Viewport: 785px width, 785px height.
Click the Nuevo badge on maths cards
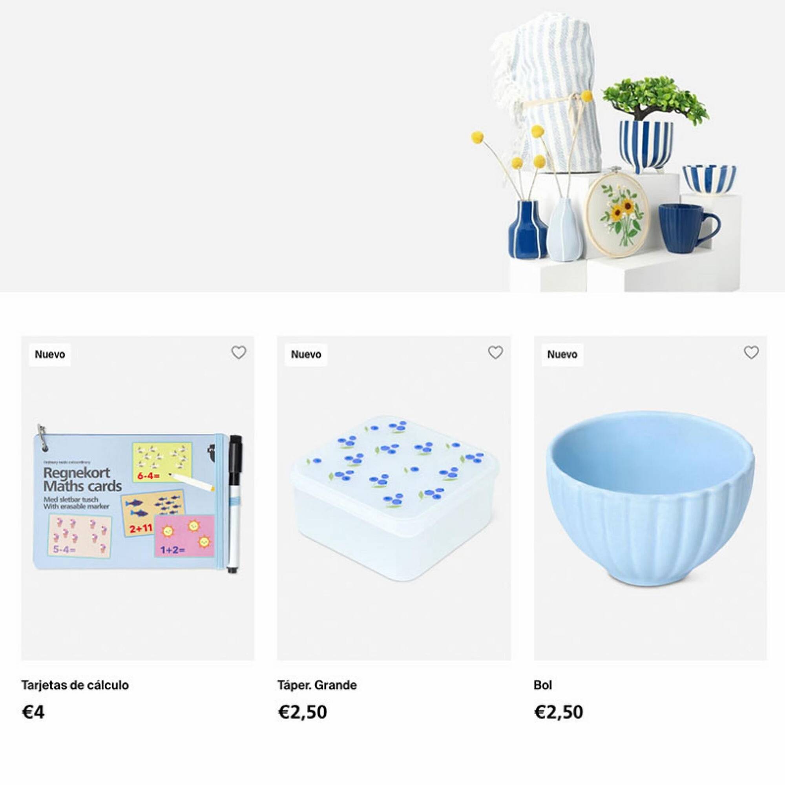[x=49, y=354]
